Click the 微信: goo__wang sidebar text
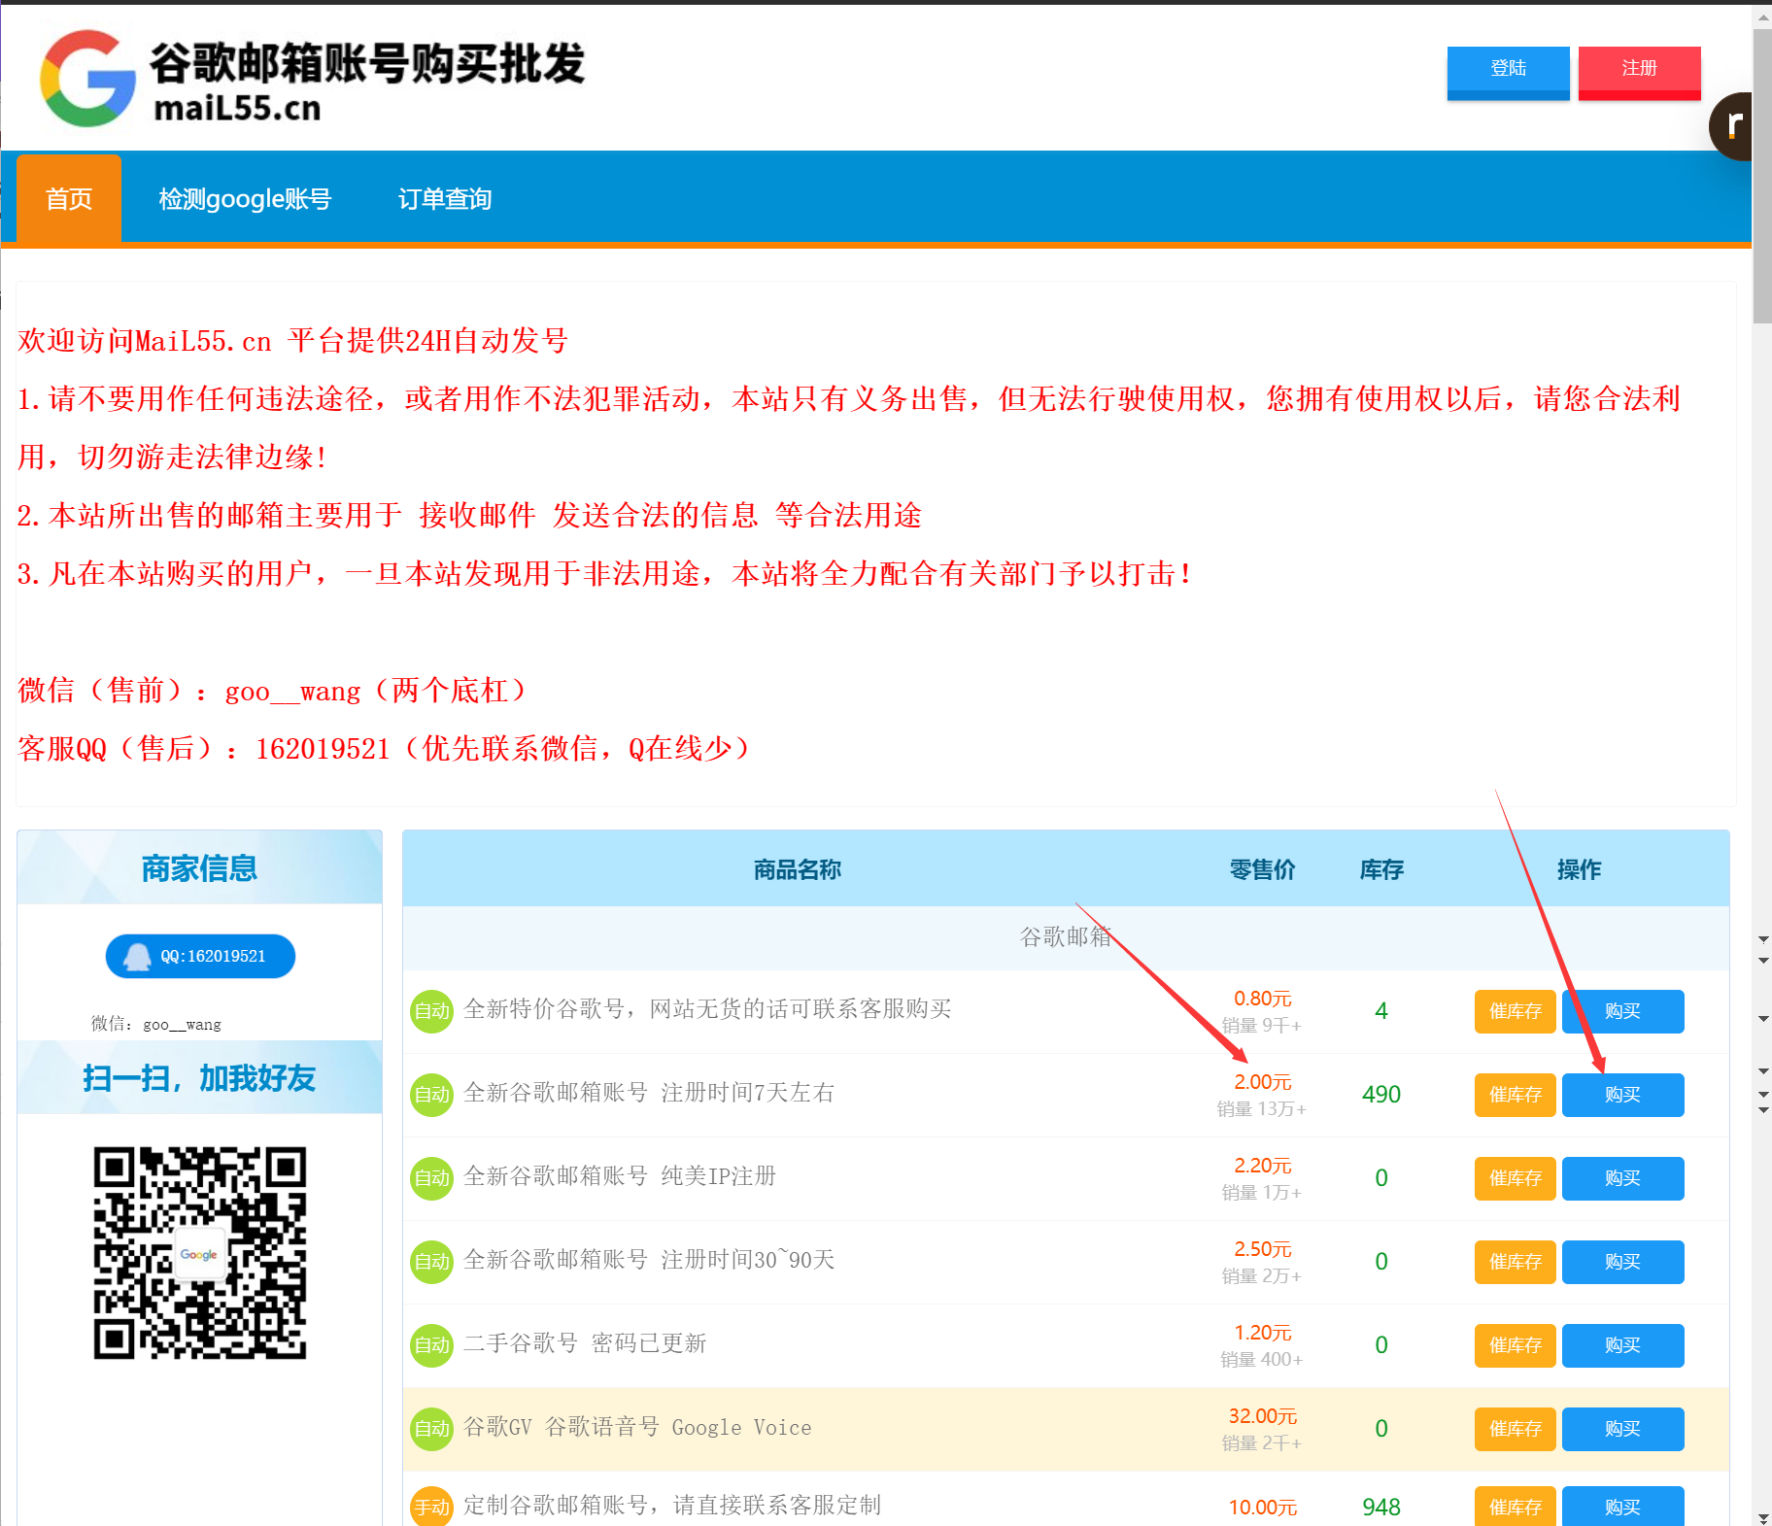 [156, 1024]
